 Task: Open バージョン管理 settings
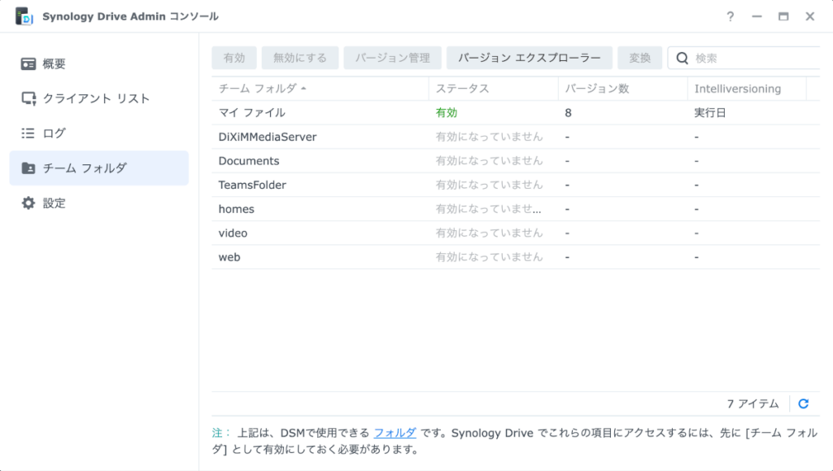coord(393,58)
